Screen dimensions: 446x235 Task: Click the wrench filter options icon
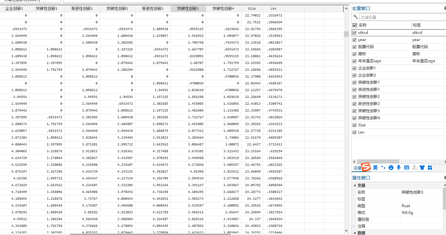point(356,17)
